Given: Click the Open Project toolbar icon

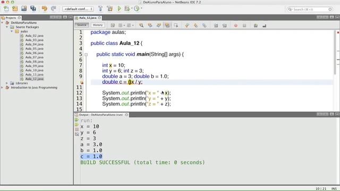Looking at the screenshot, I should 24,8.
